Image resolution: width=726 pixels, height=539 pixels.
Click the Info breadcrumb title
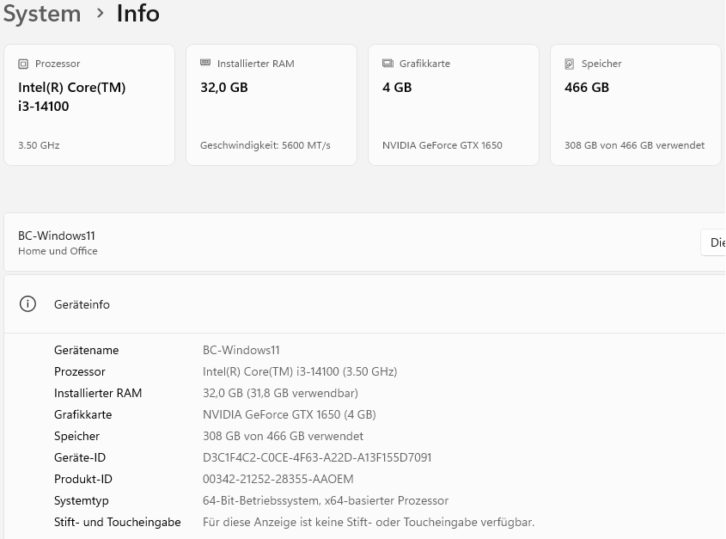point(138,13)
